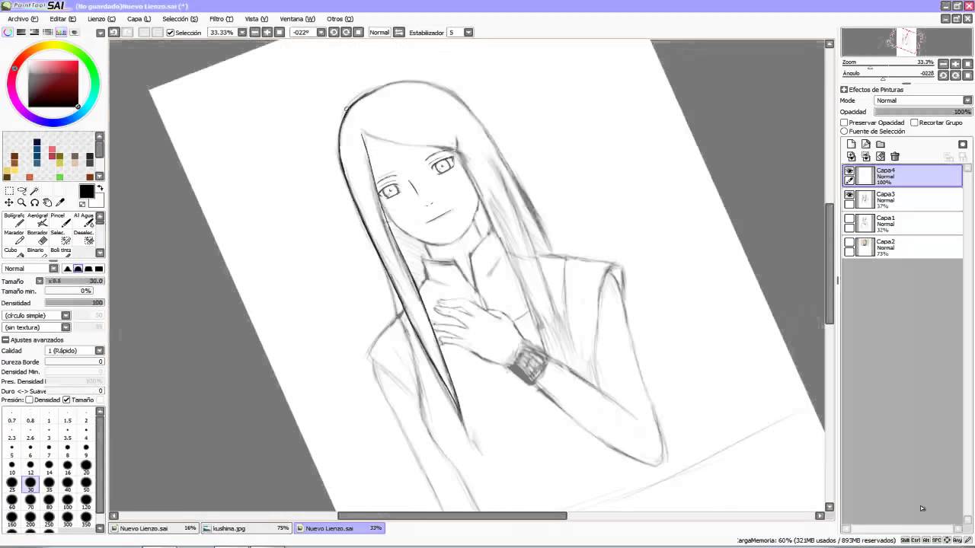The width and height of the screenshot is (975, 548).
Task: Toggle the Selección checkbox in toolbar
Action: point(171,33)
